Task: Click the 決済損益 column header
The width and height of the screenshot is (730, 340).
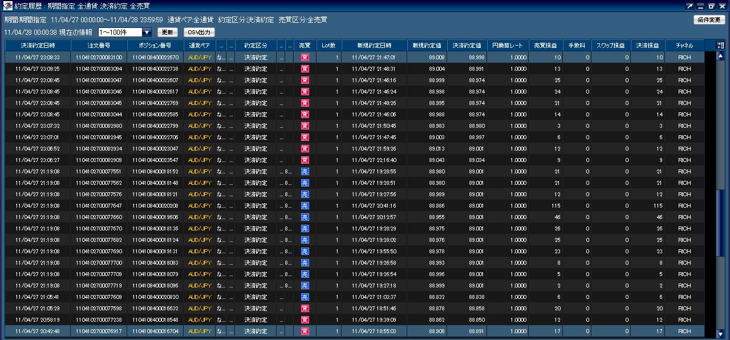Action: point(647,45)
